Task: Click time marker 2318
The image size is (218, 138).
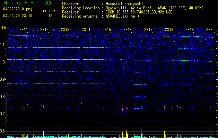Action: coord(169,30)
